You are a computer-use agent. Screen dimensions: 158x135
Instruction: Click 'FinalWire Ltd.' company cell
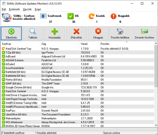[x=49, y=60]
